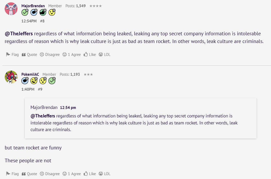Click MajorBrendan's thumbs-up badge
The image size is (271, 179).
click(43, 12)
